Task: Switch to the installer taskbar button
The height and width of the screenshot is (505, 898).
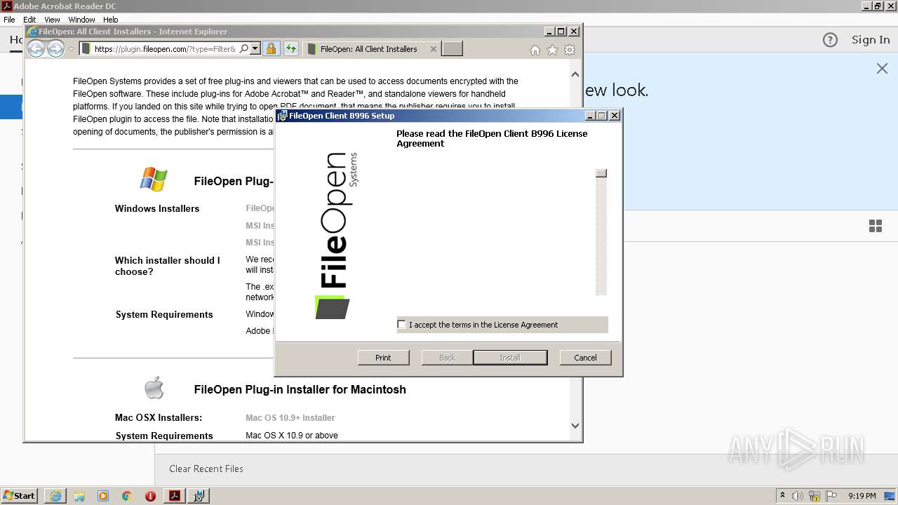Action: tap(199, 496)
